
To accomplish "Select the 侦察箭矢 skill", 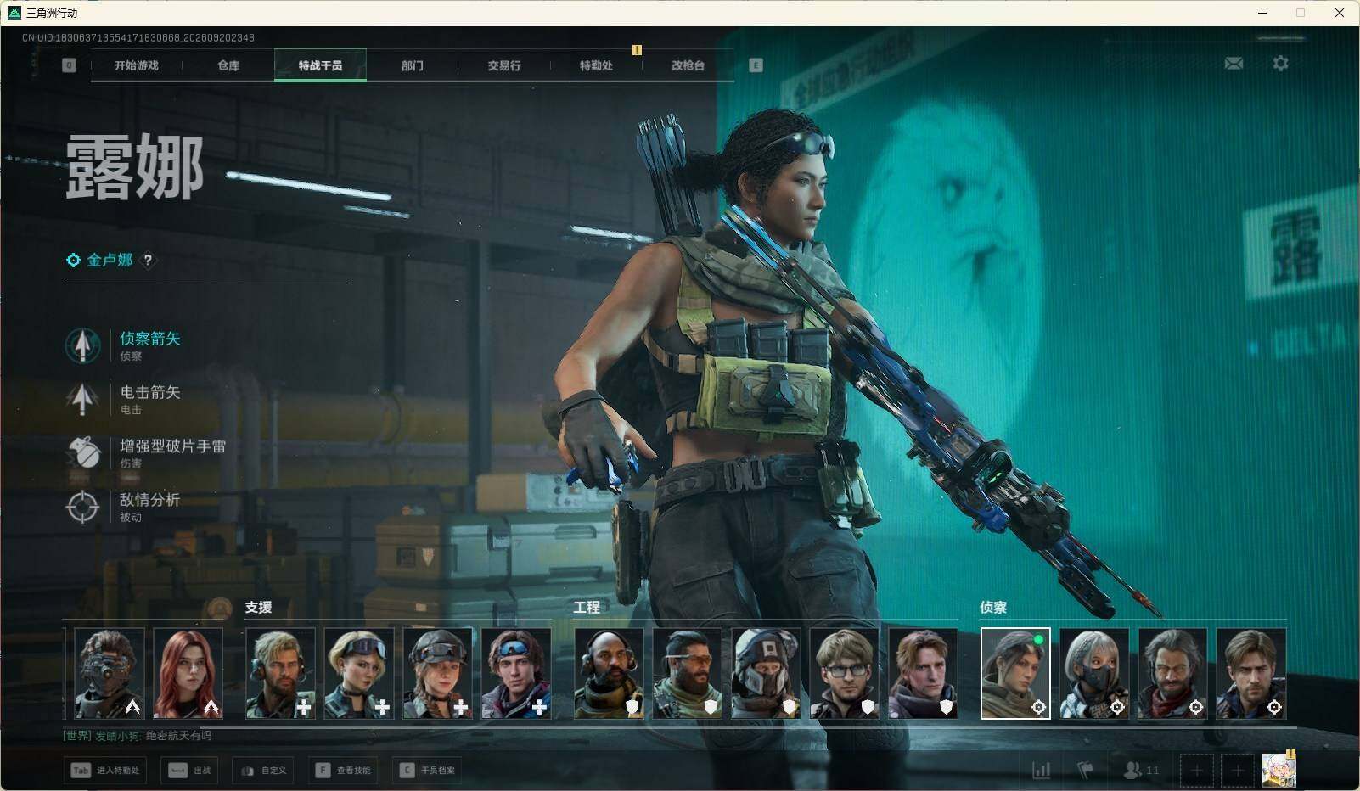I will point(124,345).
